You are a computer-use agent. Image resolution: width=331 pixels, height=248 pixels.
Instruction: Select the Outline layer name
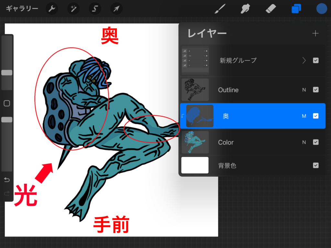coord(228,90)
